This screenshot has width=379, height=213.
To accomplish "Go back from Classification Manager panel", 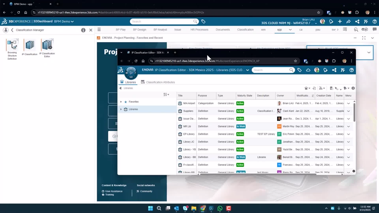I will coord(12,30).
